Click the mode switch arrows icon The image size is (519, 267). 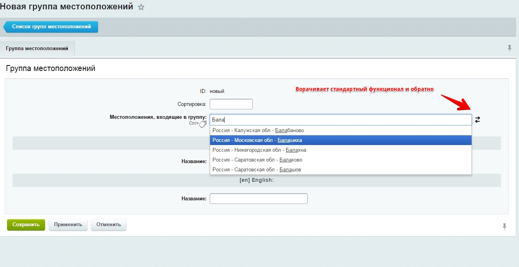[x=477, y=120]
